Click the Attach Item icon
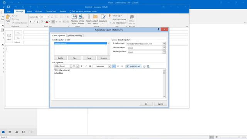 click(95, 19)
